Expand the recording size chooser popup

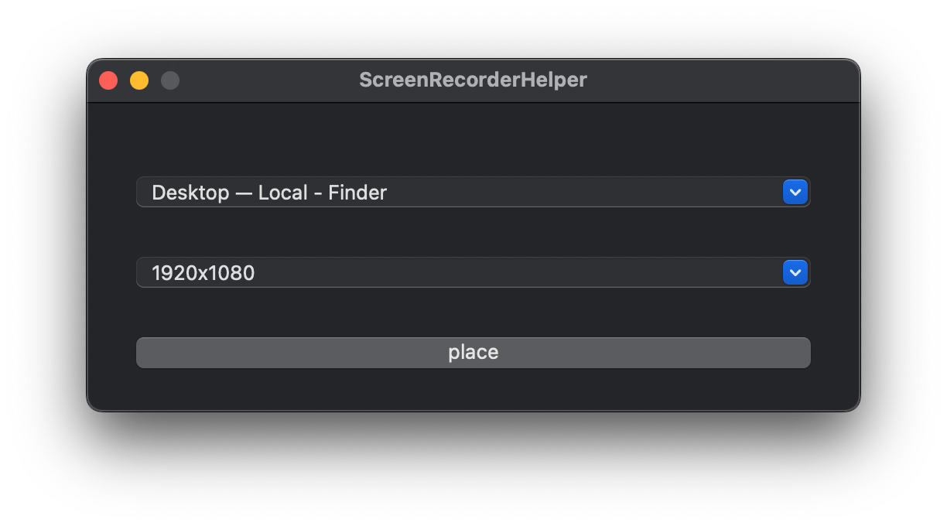pyautogui.click(x=473, y=272)
